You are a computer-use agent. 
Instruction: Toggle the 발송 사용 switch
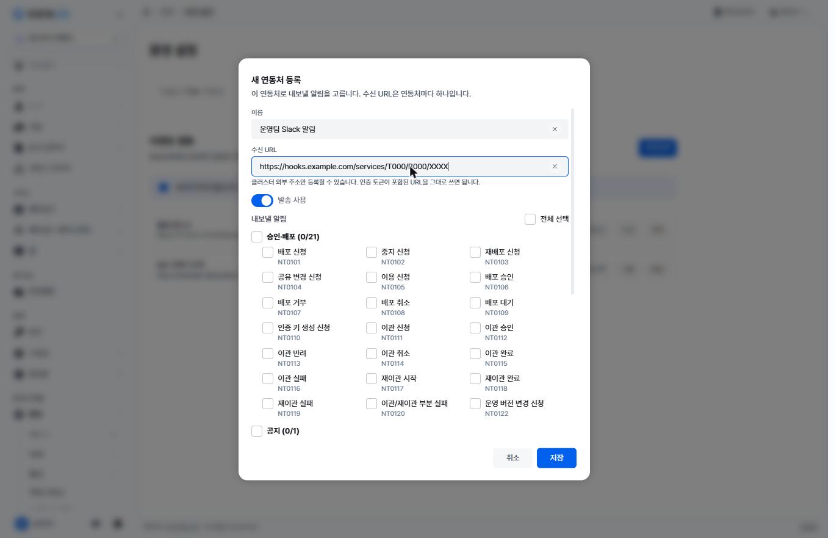(262, 201)
